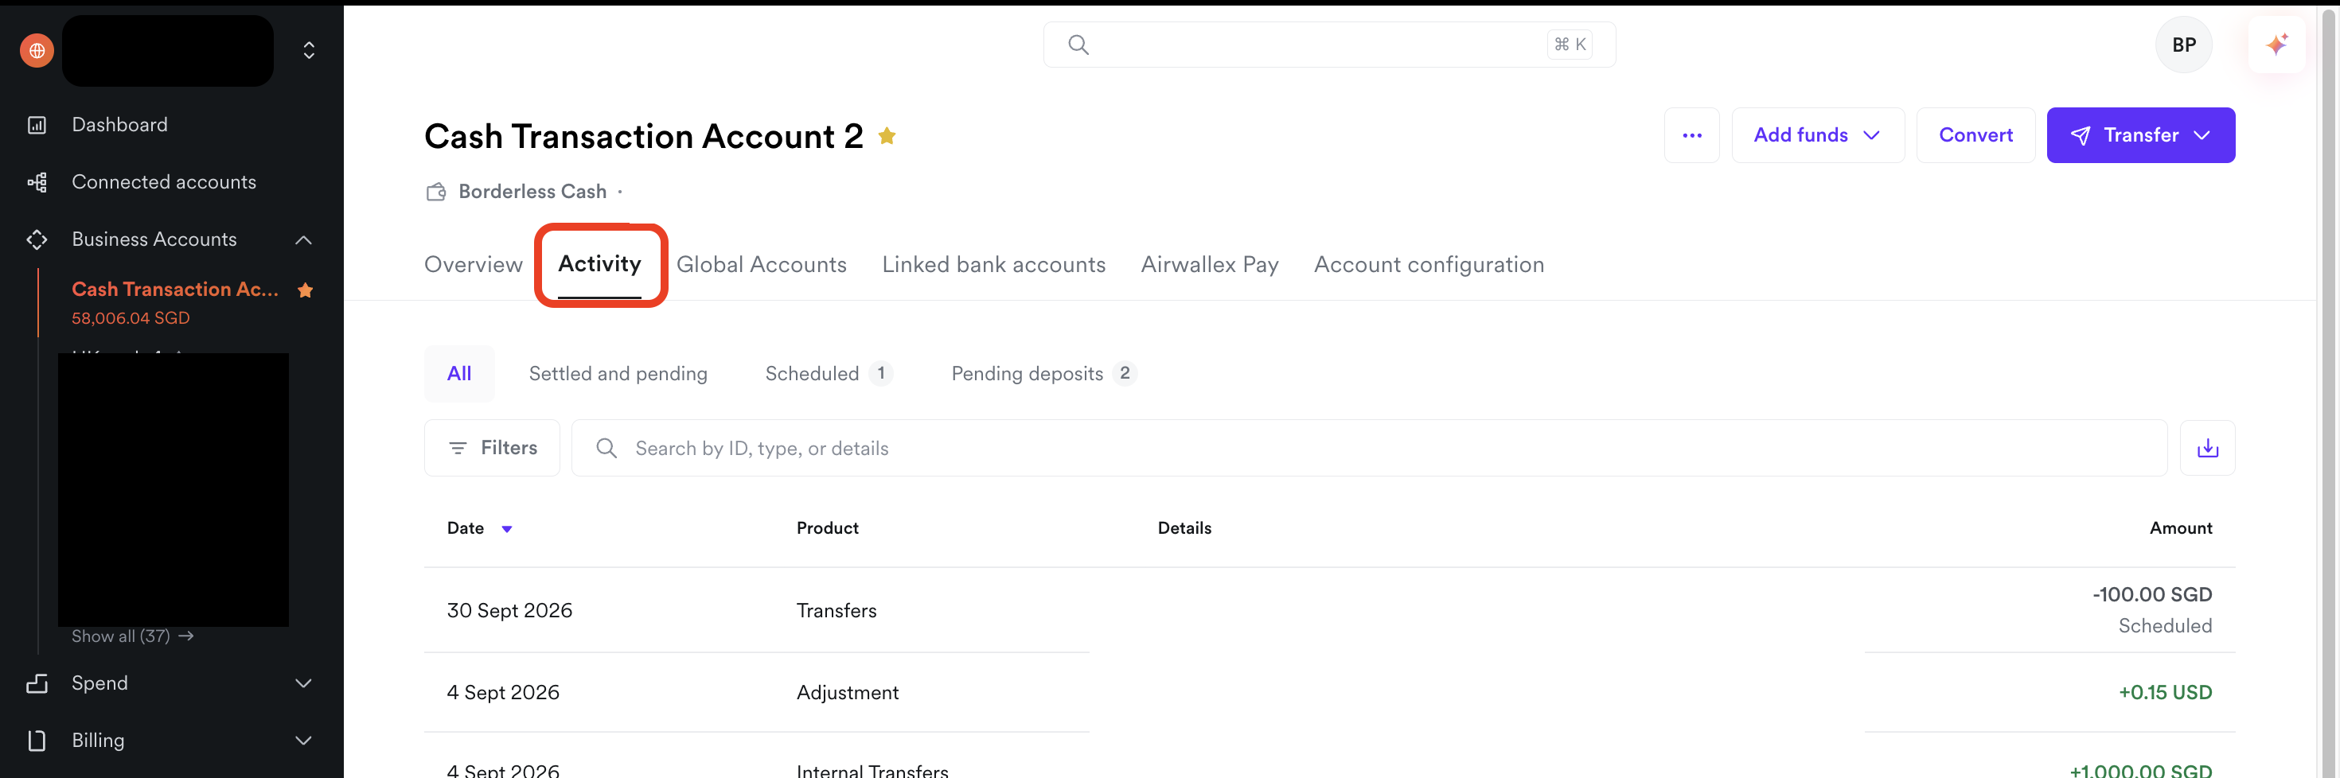Click the orange globe organization logo
The height and width of the screenshot is (778, 2340).
click(37, 51)
